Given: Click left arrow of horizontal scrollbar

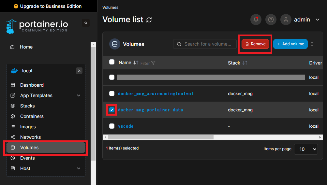Looking at the screenshot, I should [x=105, y=137].
